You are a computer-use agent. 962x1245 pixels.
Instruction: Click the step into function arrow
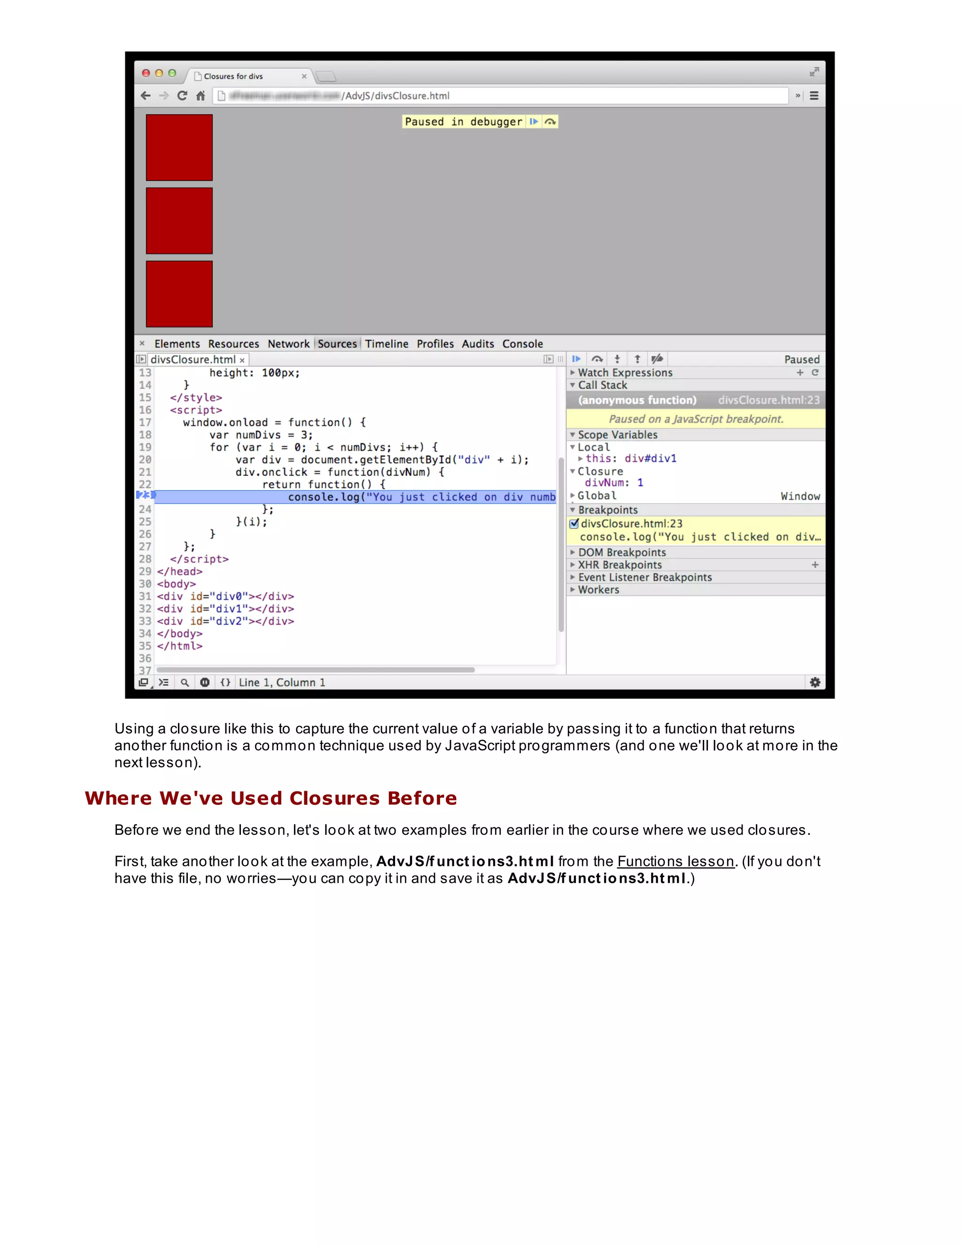click(x=617, y=358)
